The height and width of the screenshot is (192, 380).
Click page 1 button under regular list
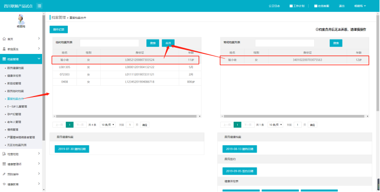point(237,125)
